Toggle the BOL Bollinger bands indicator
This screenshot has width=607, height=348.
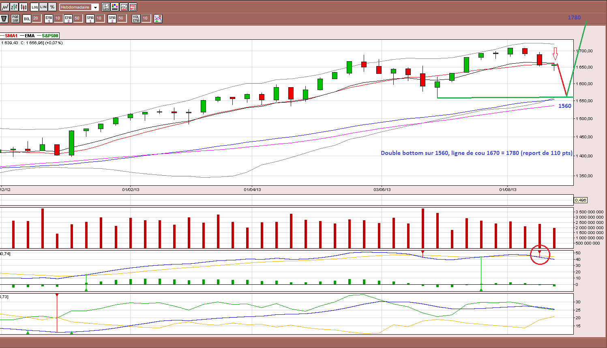(x=27, y=19)
